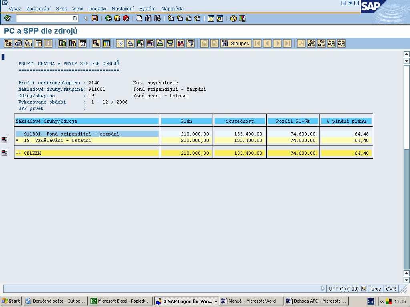This screenshot has height=307, width=410.
Task: Click the row icon beside Vzdělávání - Ostatní
Action: pyautogui.click(x=4, y=140)
